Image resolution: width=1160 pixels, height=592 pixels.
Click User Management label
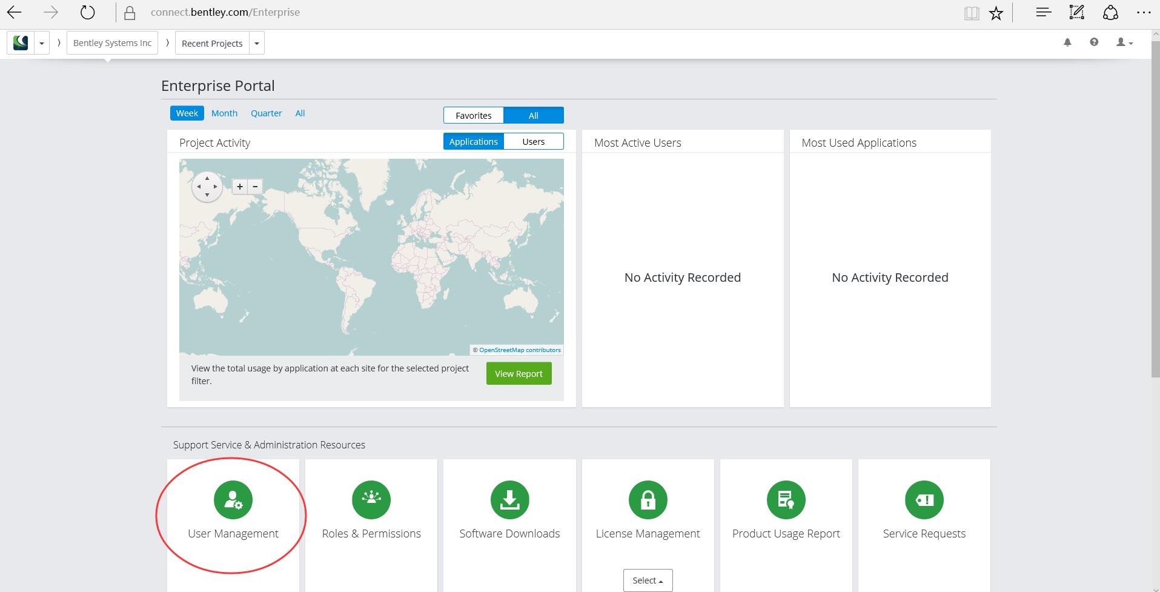[233, 533]
